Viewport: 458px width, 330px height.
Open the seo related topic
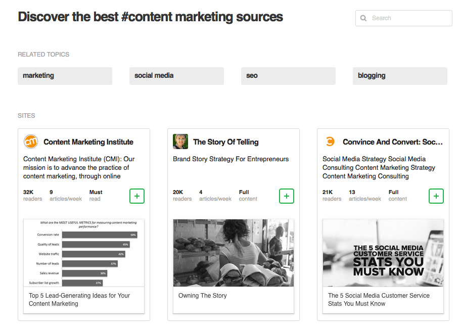pyautogui.click(x=288, y=76)
